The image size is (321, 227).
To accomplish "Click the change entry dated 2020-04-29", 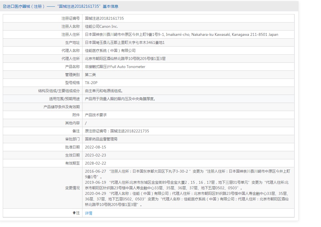I will click(187, 199).
